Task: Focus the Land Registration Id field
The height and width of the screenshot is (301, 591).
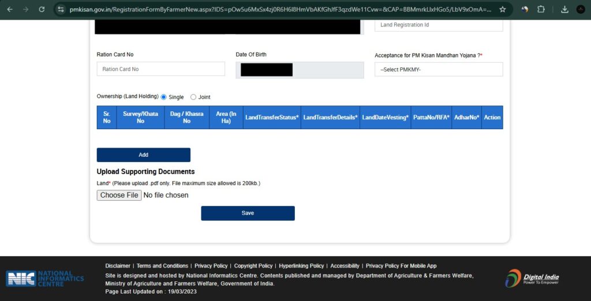Action: click(x=439, y=25)
